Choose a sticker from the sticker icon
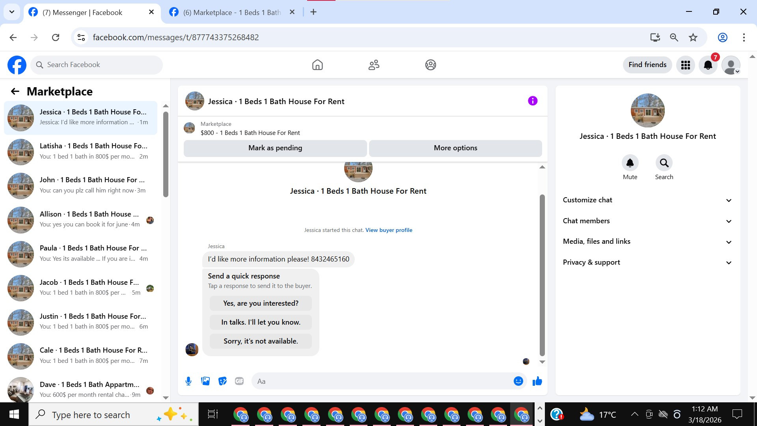 222,381
